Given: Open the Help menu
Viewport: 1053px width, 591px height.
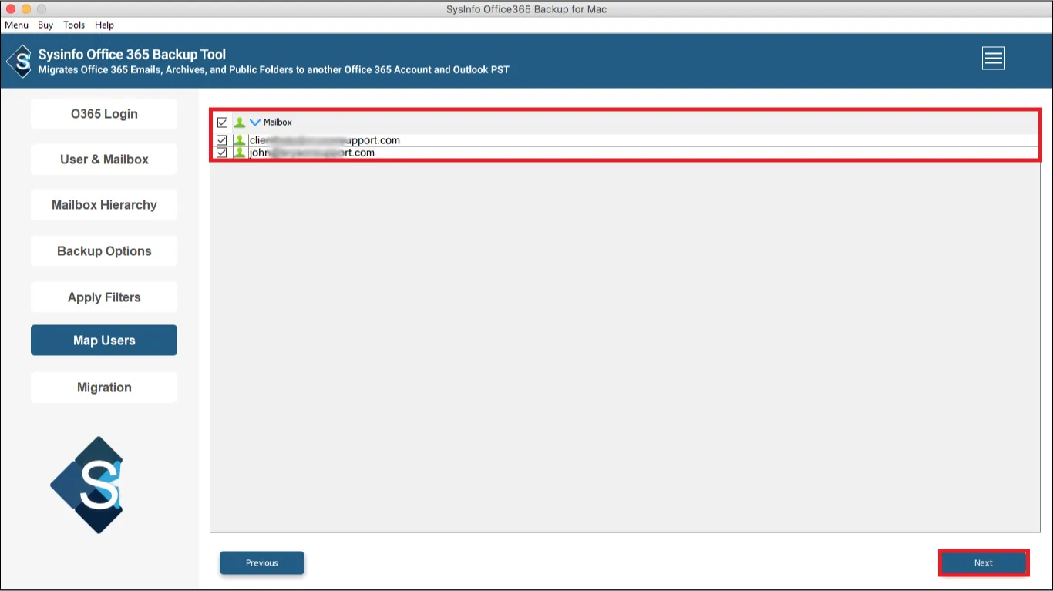Looking at the screenshot, I should click(x=104, y=25).
